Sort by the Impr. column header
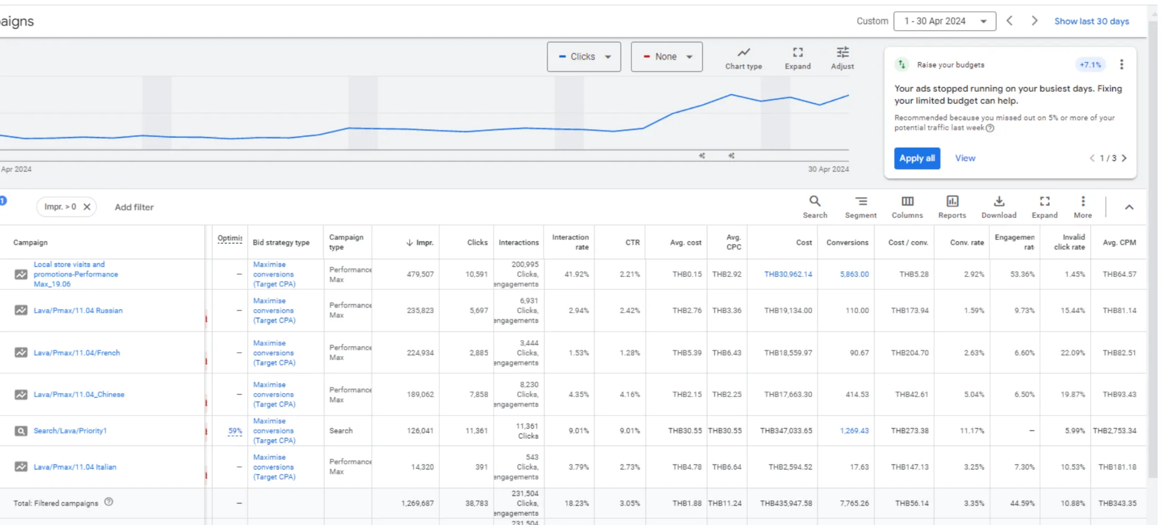Viewport: 1161px width, 525px height. tap(420, 242)
